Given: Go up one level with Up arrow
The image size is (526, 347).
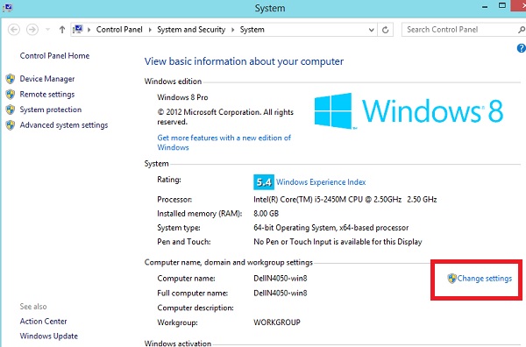Looking at the screenshot, I should (62, 30).
